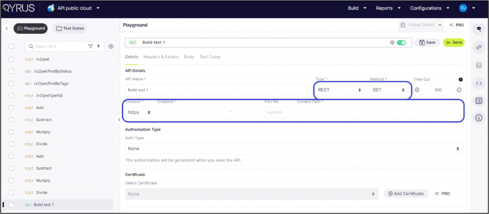Switch to the Headers & Params tab

click(161, 57)
